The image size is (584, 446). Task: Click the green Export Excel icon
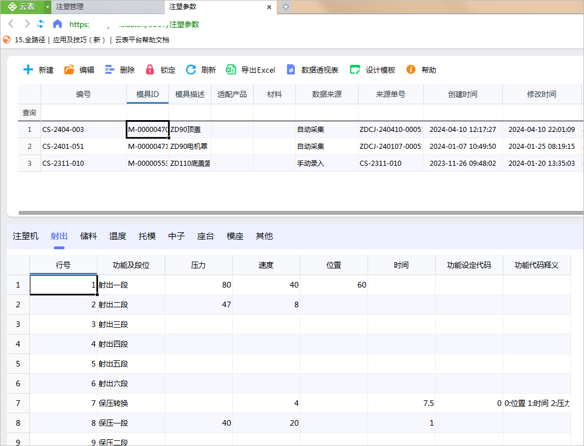click(231, 70)
